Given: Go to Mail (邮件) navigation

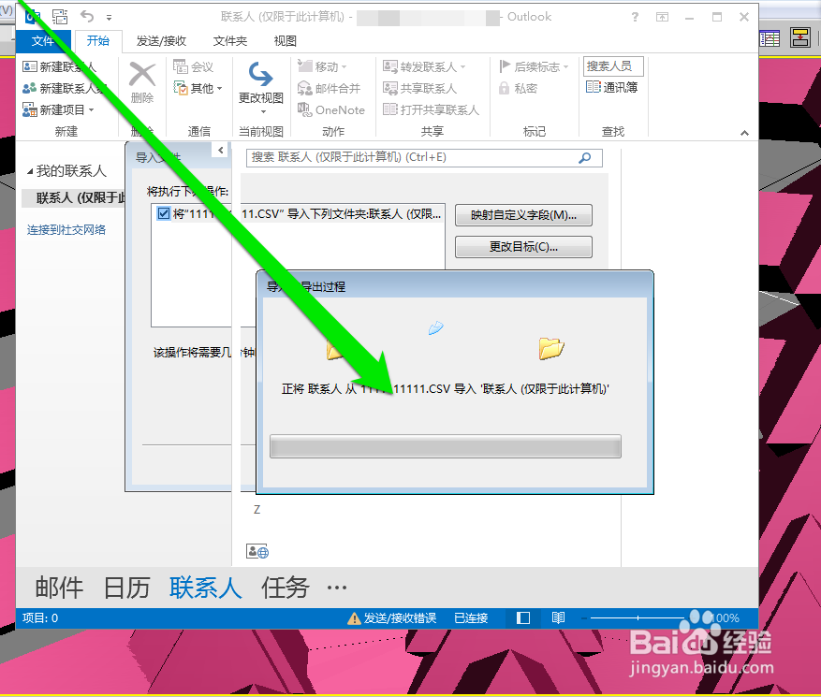Looking at the screenshot, I should point(59,588).
